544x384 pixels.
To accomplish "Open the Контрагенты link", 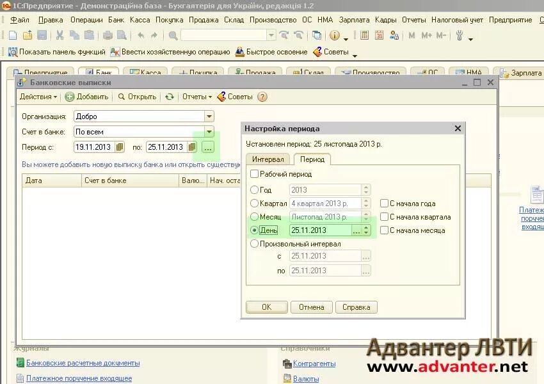I will tap(314, 363).
